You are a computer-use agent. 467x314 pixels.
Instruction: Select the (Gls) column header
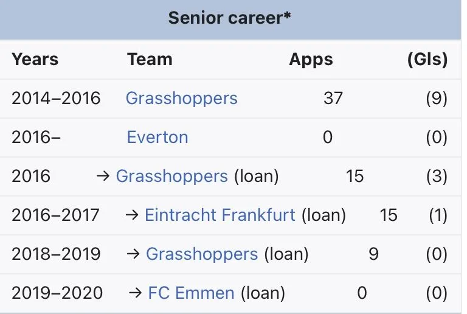point(427,59)
